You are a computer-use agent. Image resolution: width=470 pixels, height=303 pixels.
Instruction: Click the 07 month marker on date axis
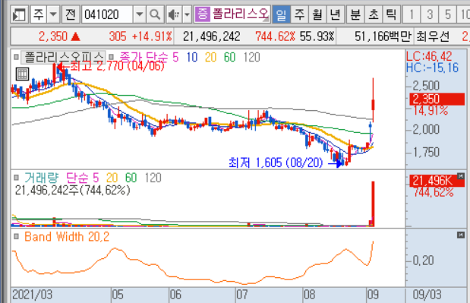click(242, 295)
